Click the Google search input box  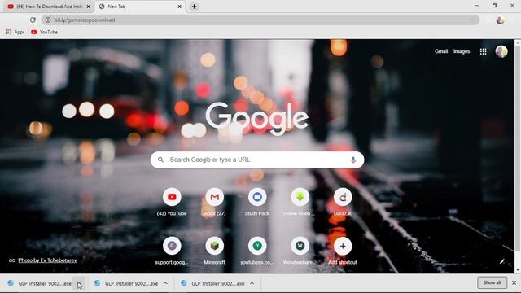(x=257, y=160)
